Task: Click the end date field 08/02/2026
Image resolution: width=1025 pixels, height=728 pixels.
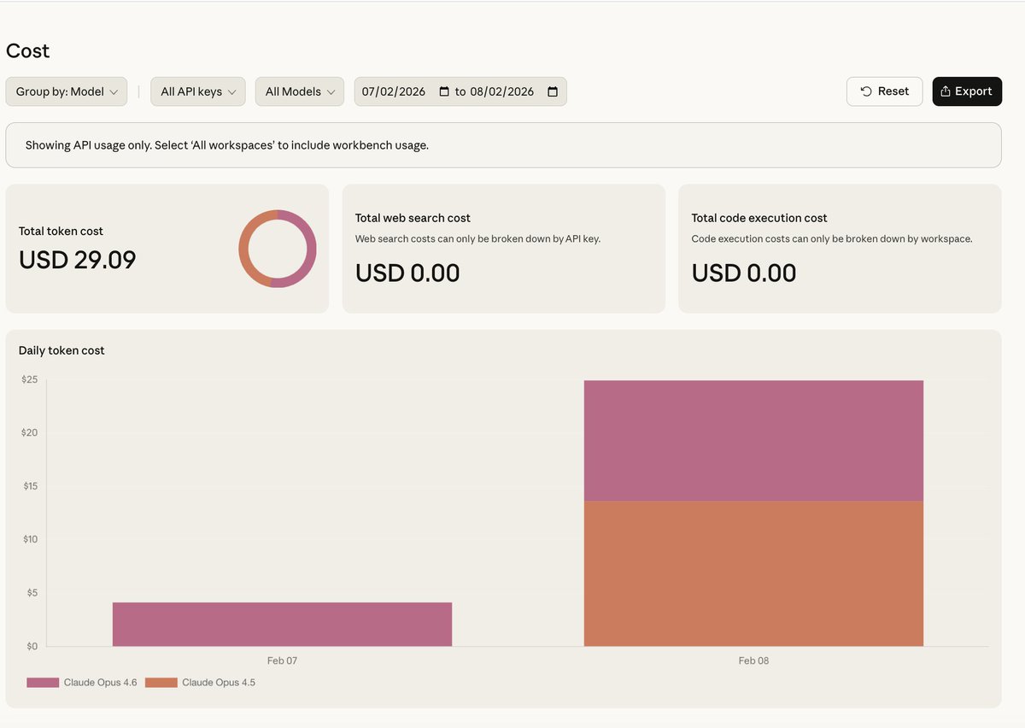Action: tap(502, 91)
